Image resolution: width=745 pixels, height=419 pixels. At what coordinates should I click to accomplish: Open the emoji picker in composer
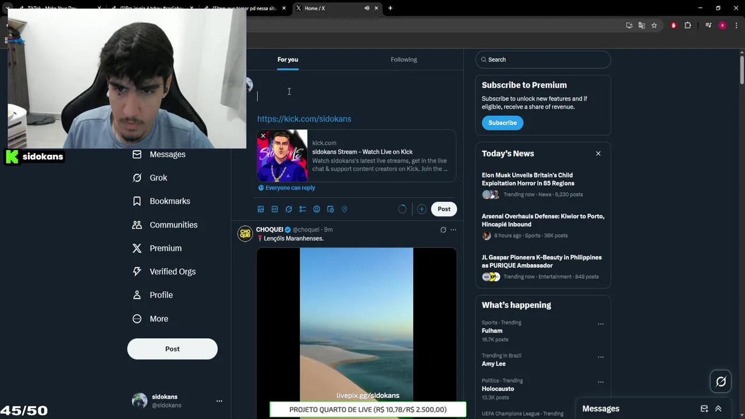[x=317, y=209]
